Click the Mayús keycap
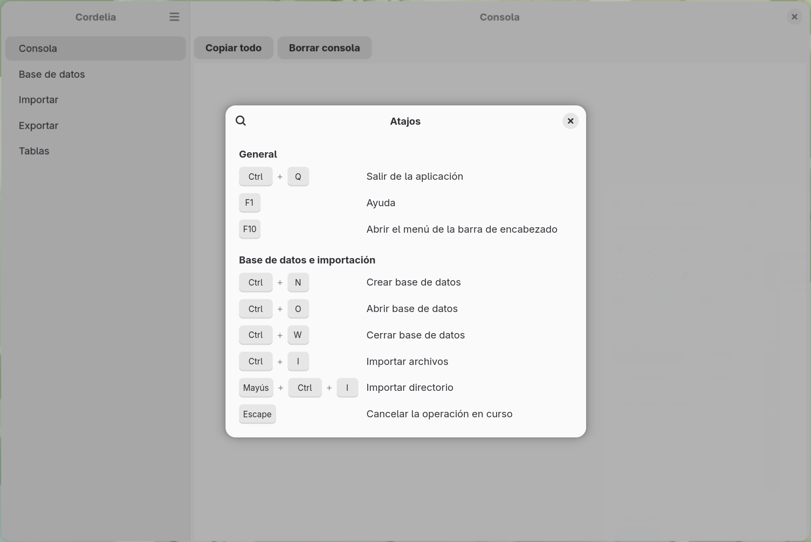Image resolution: width=811 pixels, height=542 pixels. [256, 388]
